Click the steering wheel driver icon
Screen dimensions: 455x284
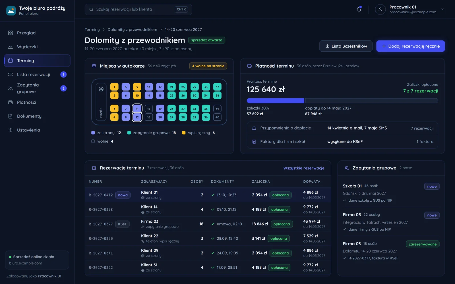click(x=101, y=89)
